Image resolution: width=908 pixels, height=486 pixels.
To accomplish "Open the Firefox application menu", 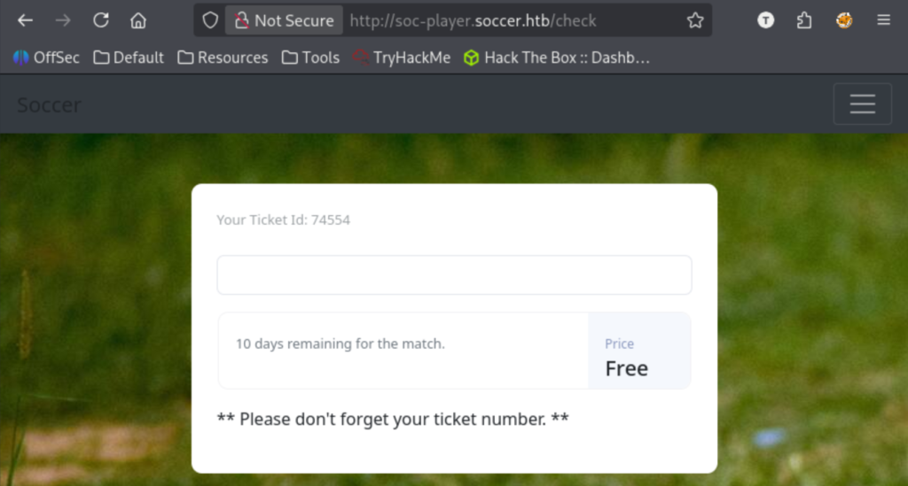I will pyautogui.click(x=883, y=20).
